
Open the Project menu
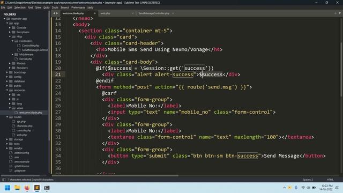tap(65, 8)
